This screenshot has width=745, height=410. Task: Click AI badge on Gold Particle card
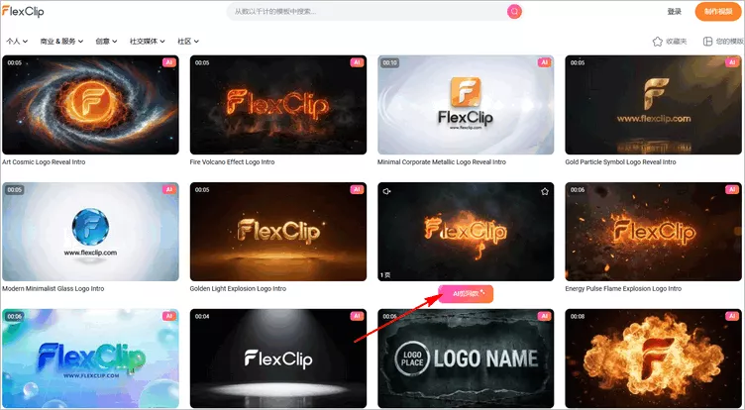[x=732, y=62]
